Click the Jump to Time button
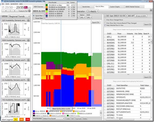Image resolution: width=154 pixels, height=122 pixels. 23,11
